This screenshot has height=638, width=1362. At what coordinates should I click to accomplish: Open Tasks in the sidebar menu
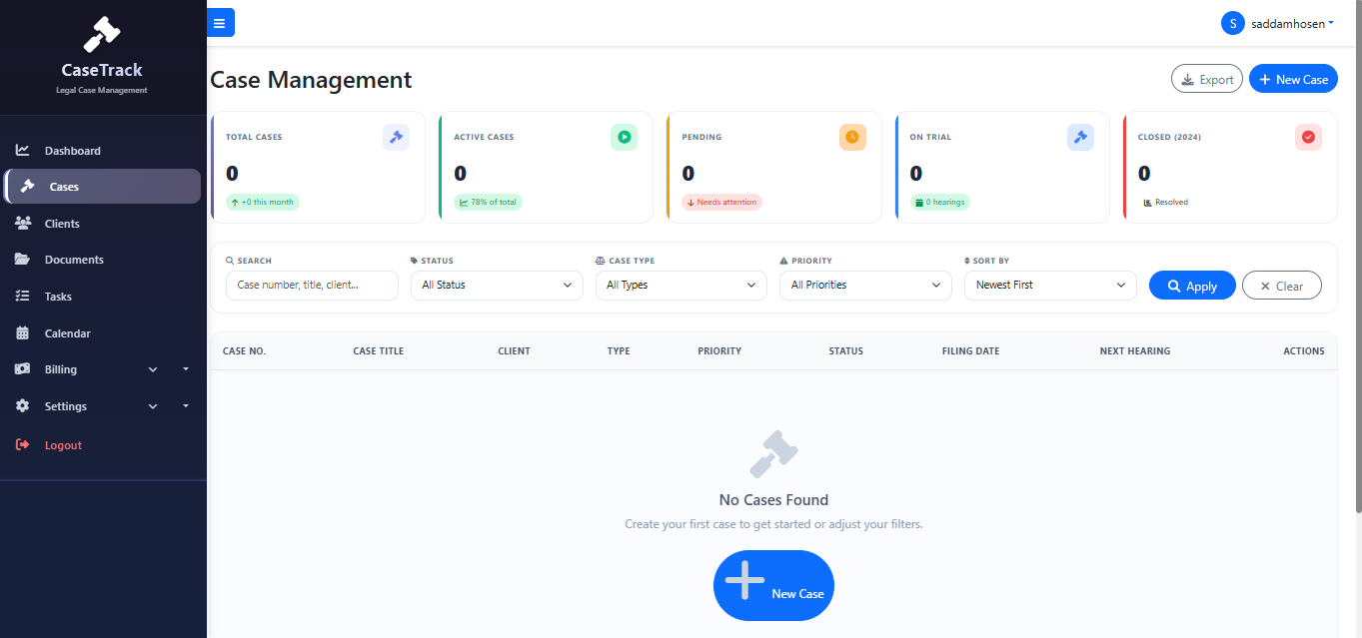click(x=102, y=297)
